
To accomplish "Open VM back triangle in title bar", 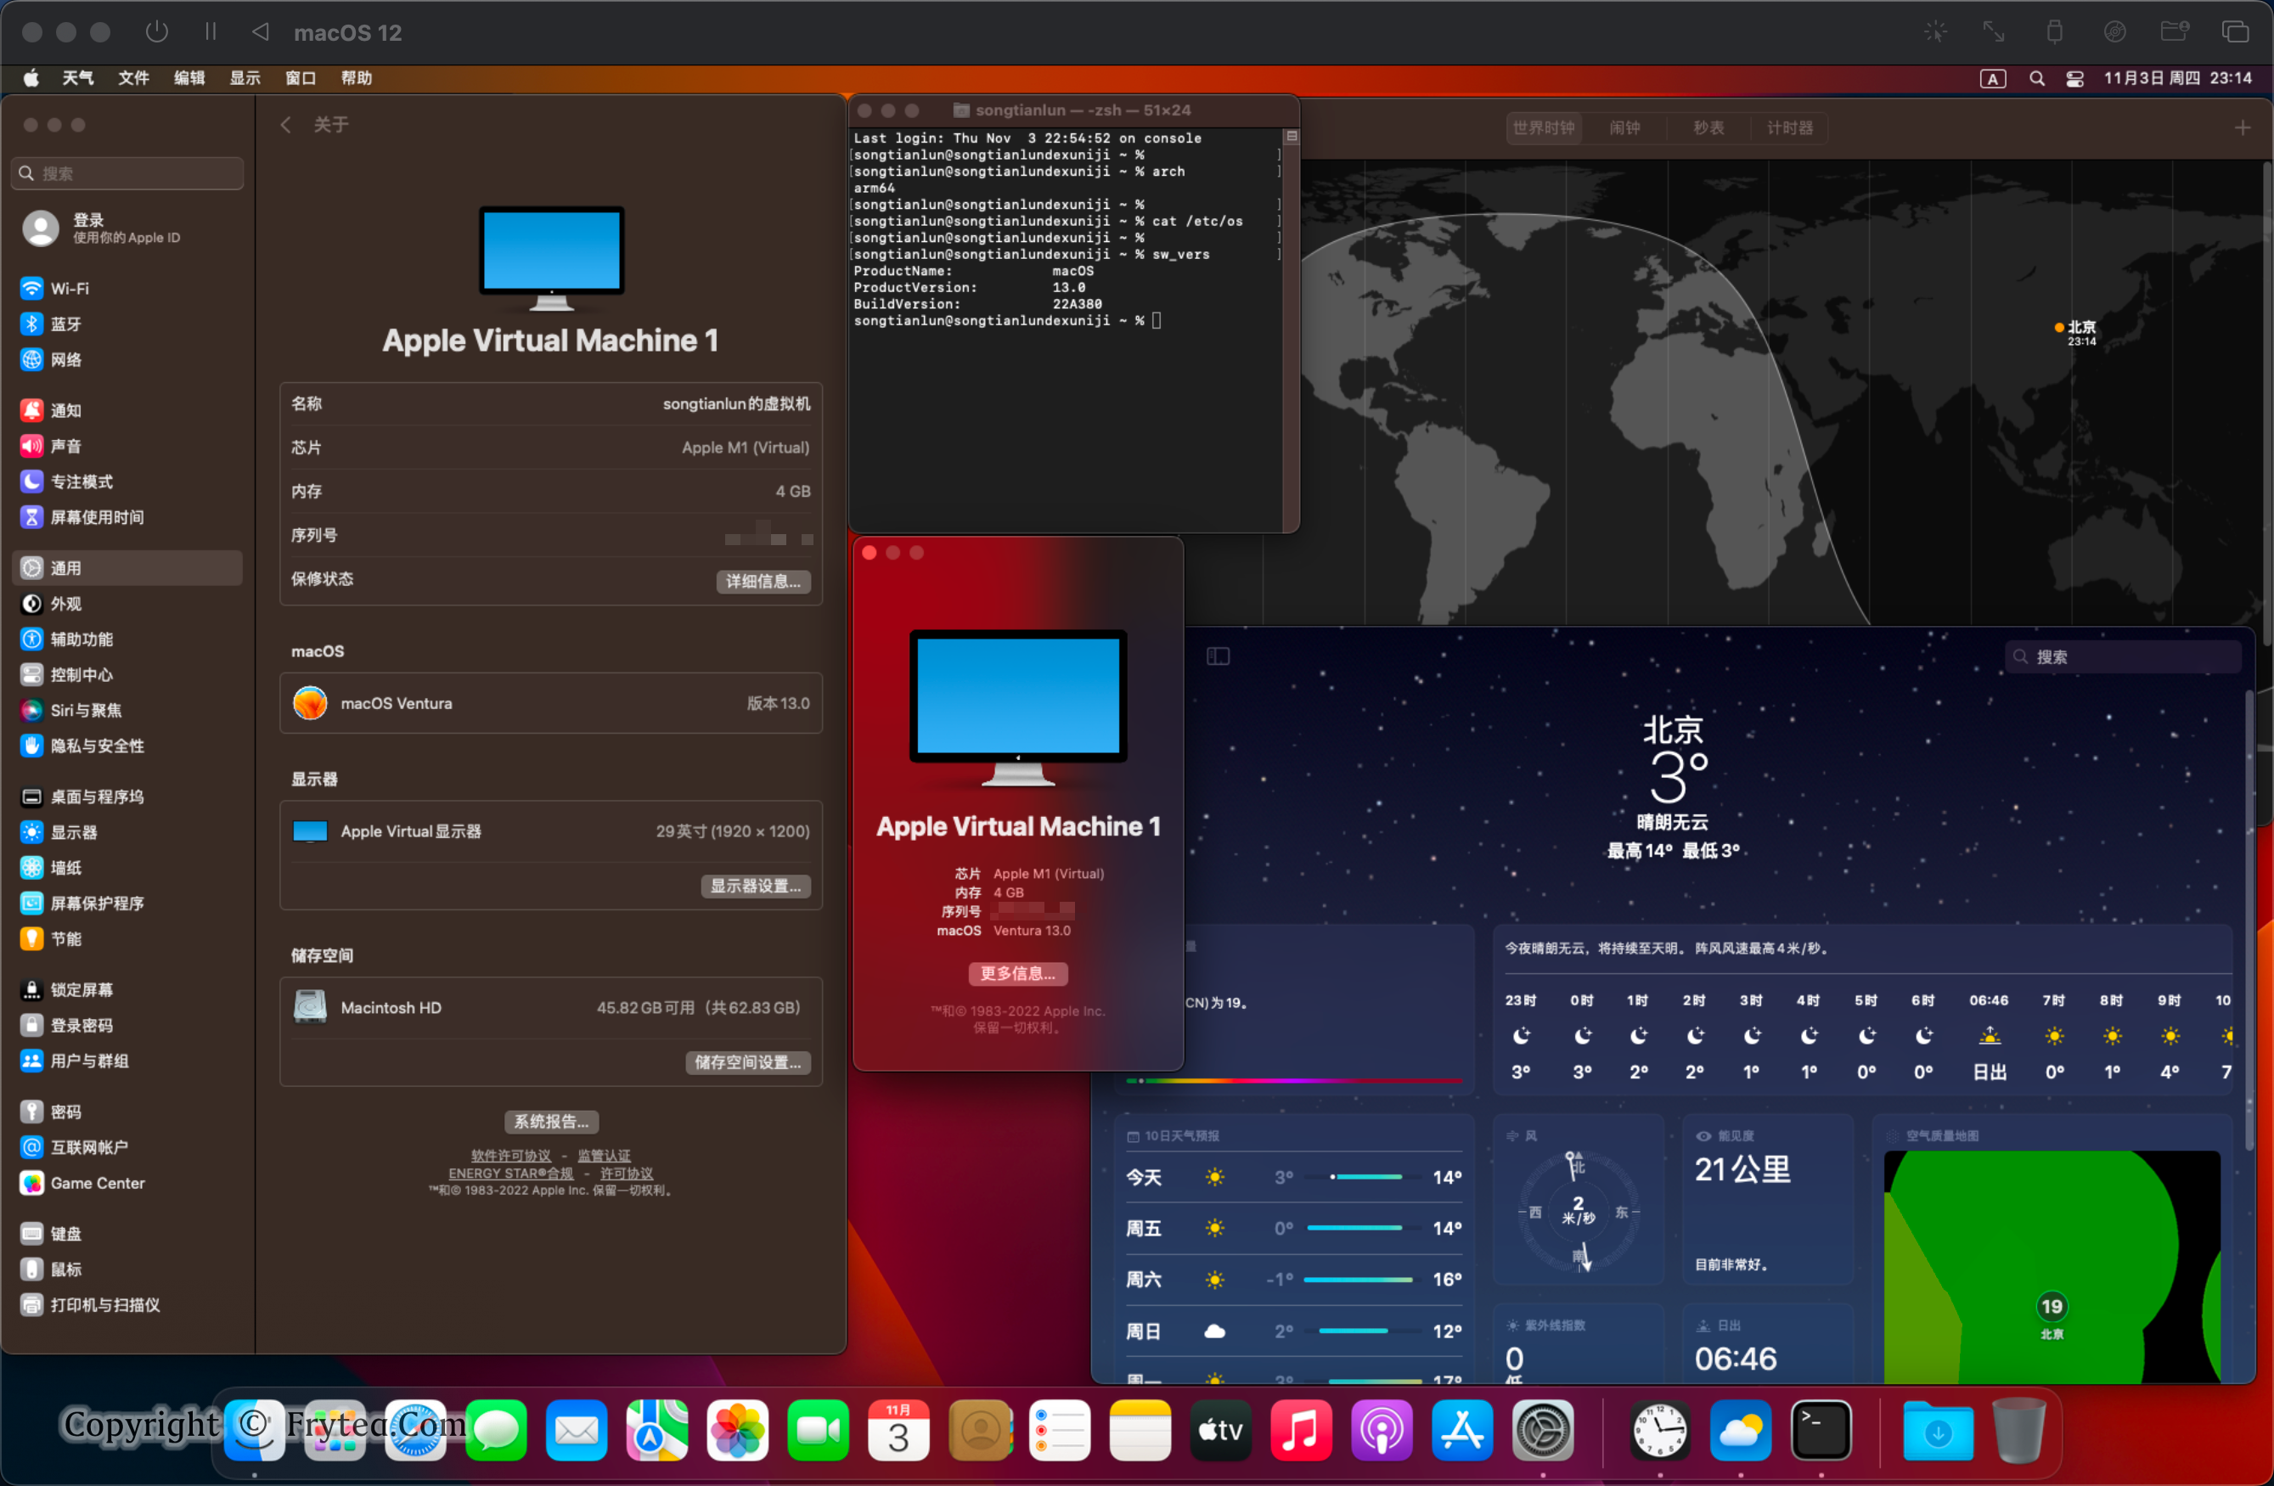I will point(260,31).
